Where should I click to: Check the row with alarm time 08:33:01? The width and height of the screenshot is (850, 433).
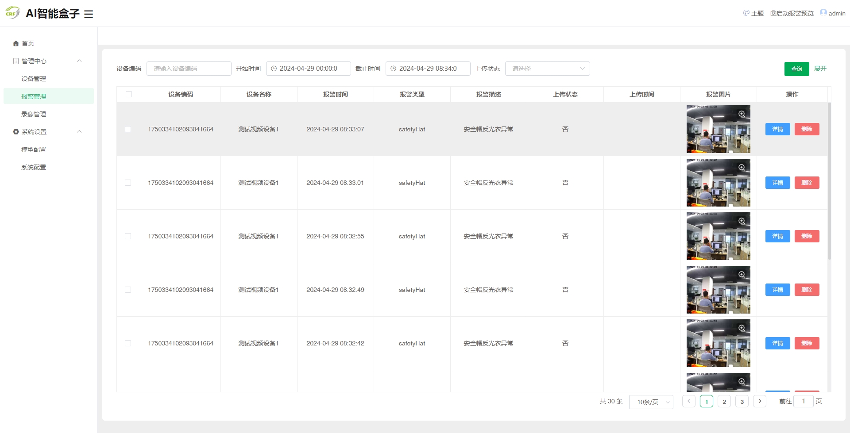pyautogui.click(x=128, y=183)
